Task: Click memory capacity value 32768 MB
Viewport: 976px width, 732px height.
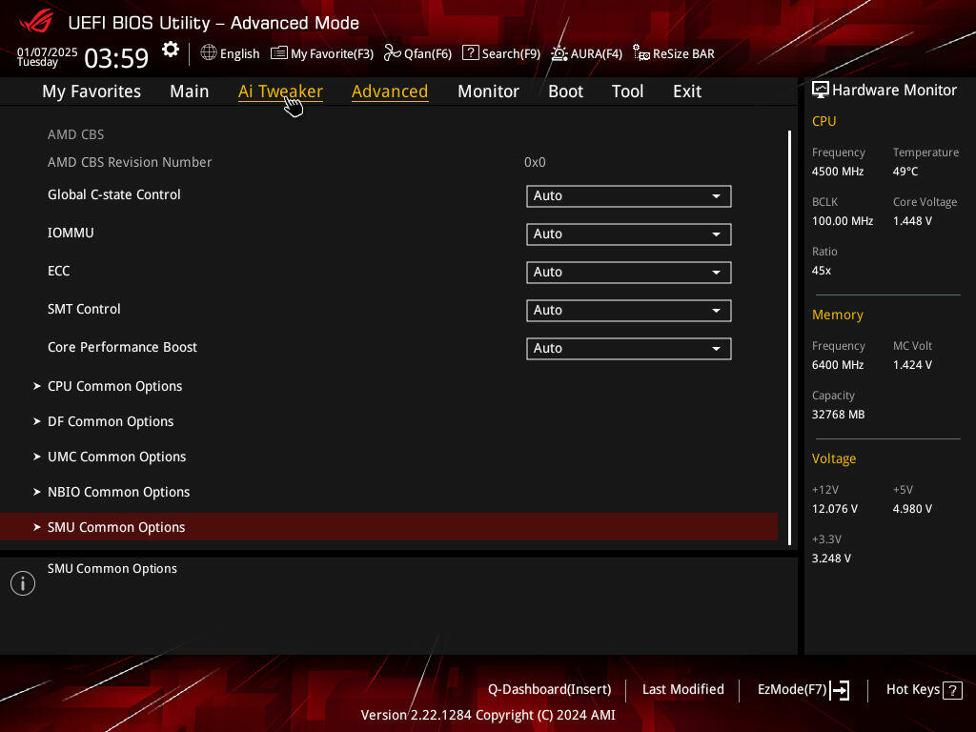Action: [x=838, y=415]
